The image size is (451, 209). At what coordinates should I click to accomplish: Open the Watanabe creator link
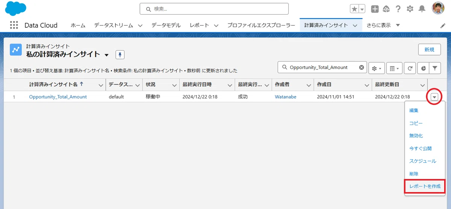[286, 97]
